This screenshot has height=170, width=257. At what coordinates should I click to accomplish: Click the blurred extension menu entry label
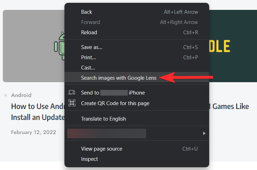[106, 133]
